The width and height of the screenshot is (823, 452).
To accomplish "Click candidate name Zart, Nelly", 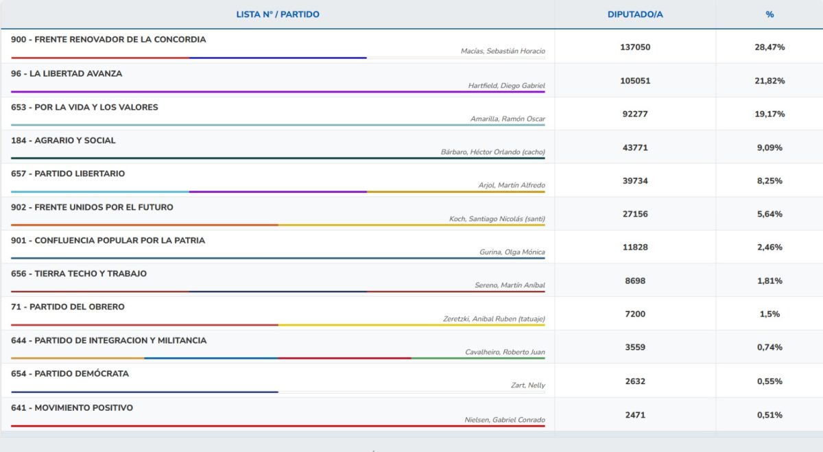I will coord(528,385).
